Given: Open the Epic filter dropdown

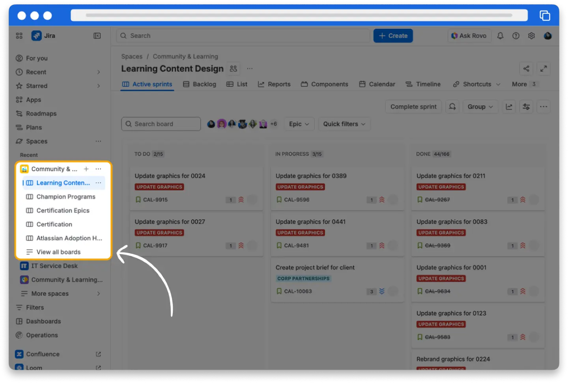Looking at the screenshot, I should [x=299, y=124].
